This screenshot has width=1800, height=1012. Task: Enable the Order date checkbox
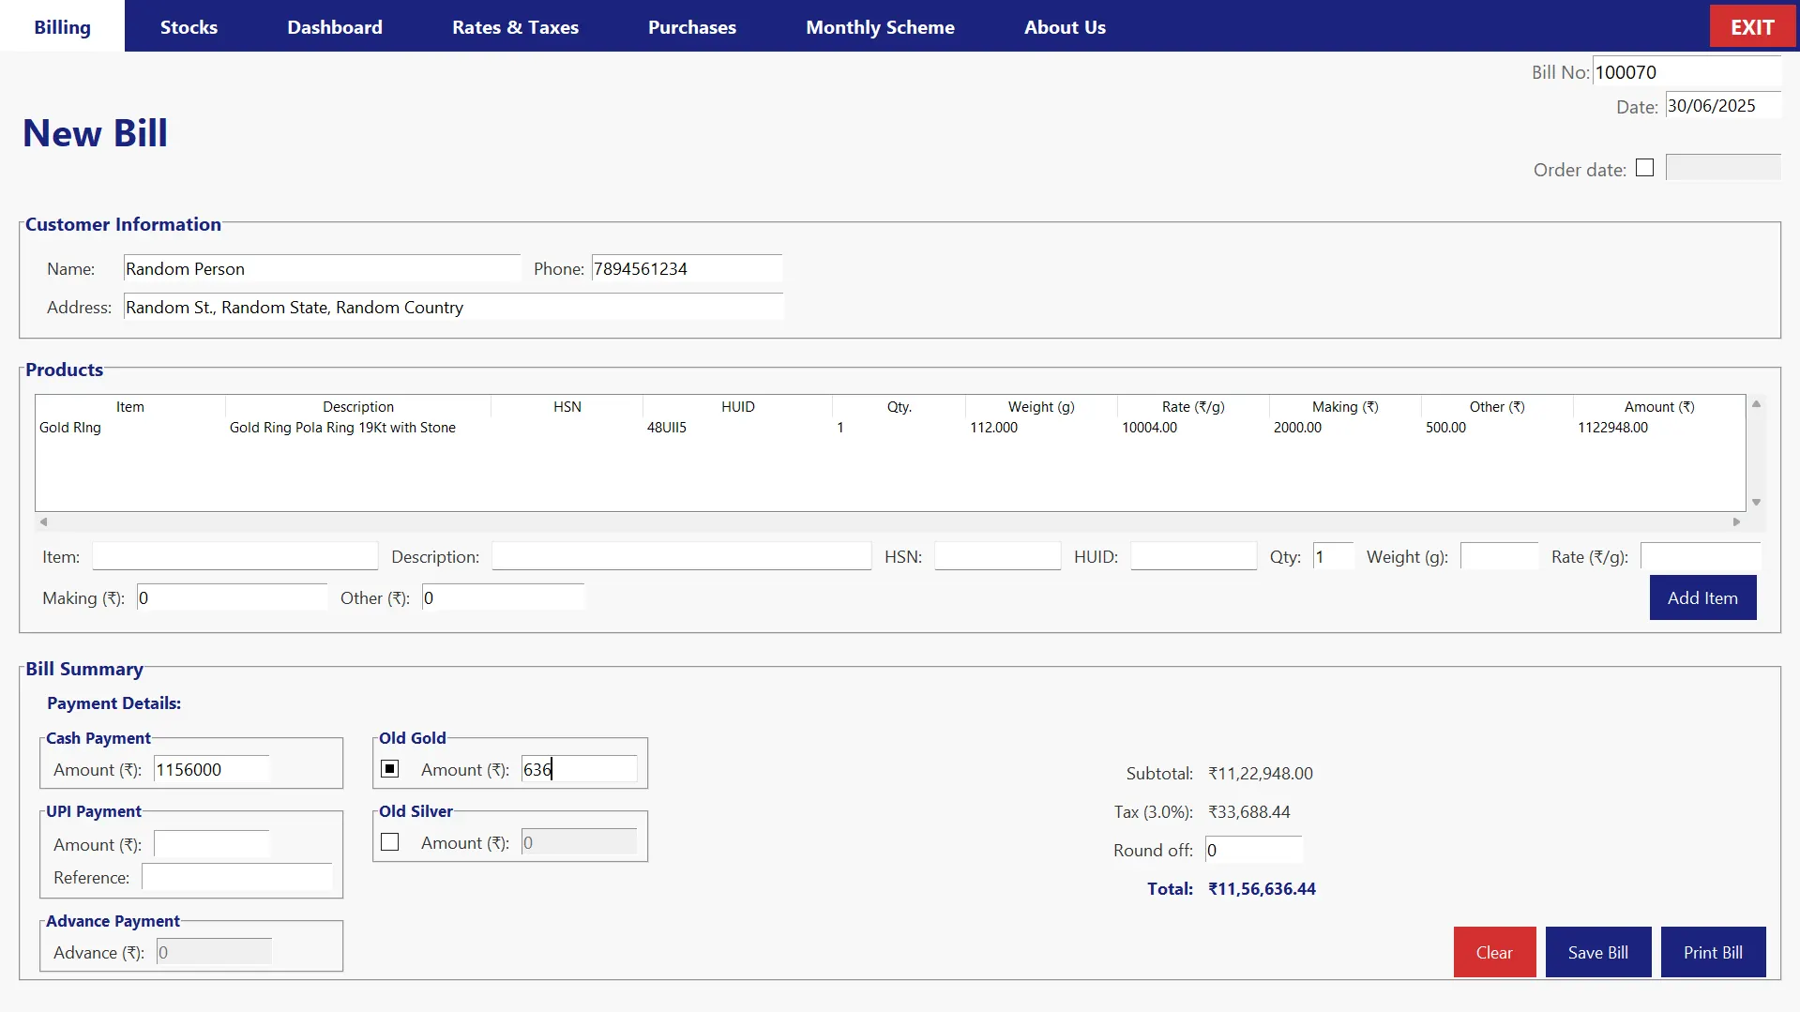(x=1644, y=168)
